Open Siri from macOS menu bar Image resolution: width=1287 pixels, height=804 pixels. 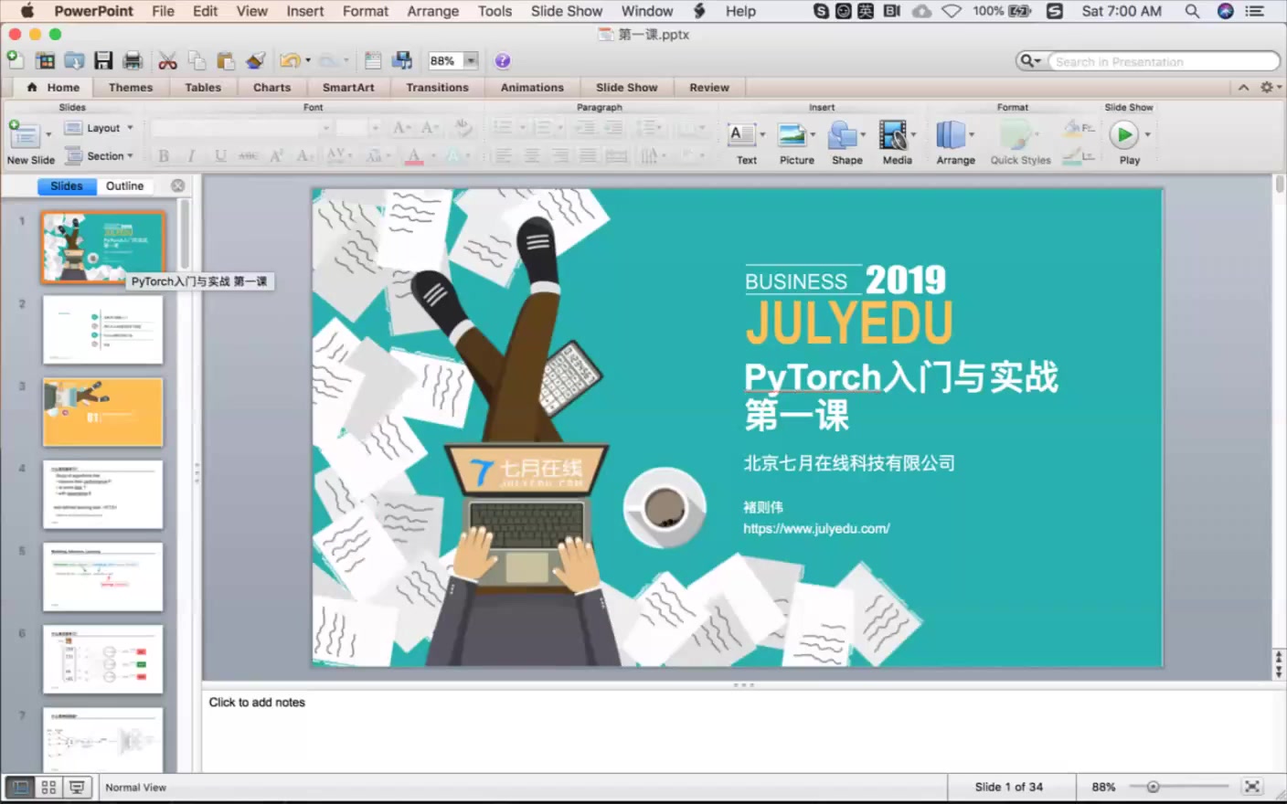click(1226, 11)
